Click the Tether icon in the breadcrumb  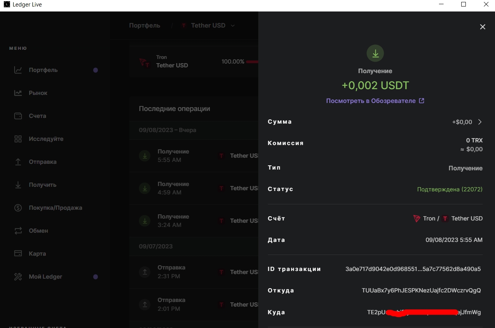184,26
